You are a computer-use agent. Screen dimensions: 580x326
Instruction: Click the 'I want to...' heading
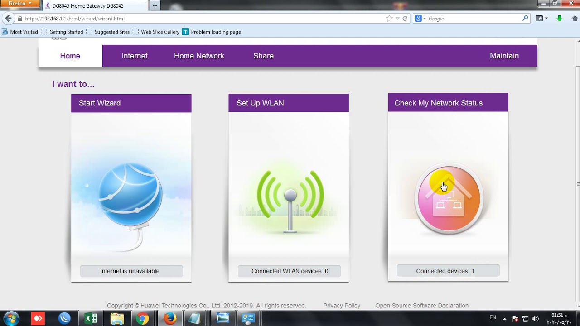coord(73,84)
